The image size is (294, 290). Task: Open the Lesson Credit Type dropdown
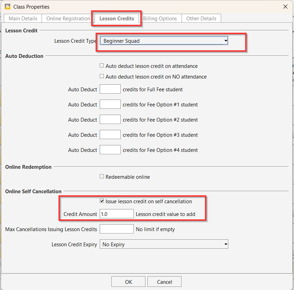[x=164, y=41]
